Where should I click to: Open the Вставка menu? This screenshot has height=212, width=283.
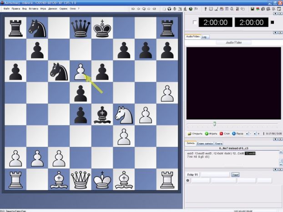(33, 9)
